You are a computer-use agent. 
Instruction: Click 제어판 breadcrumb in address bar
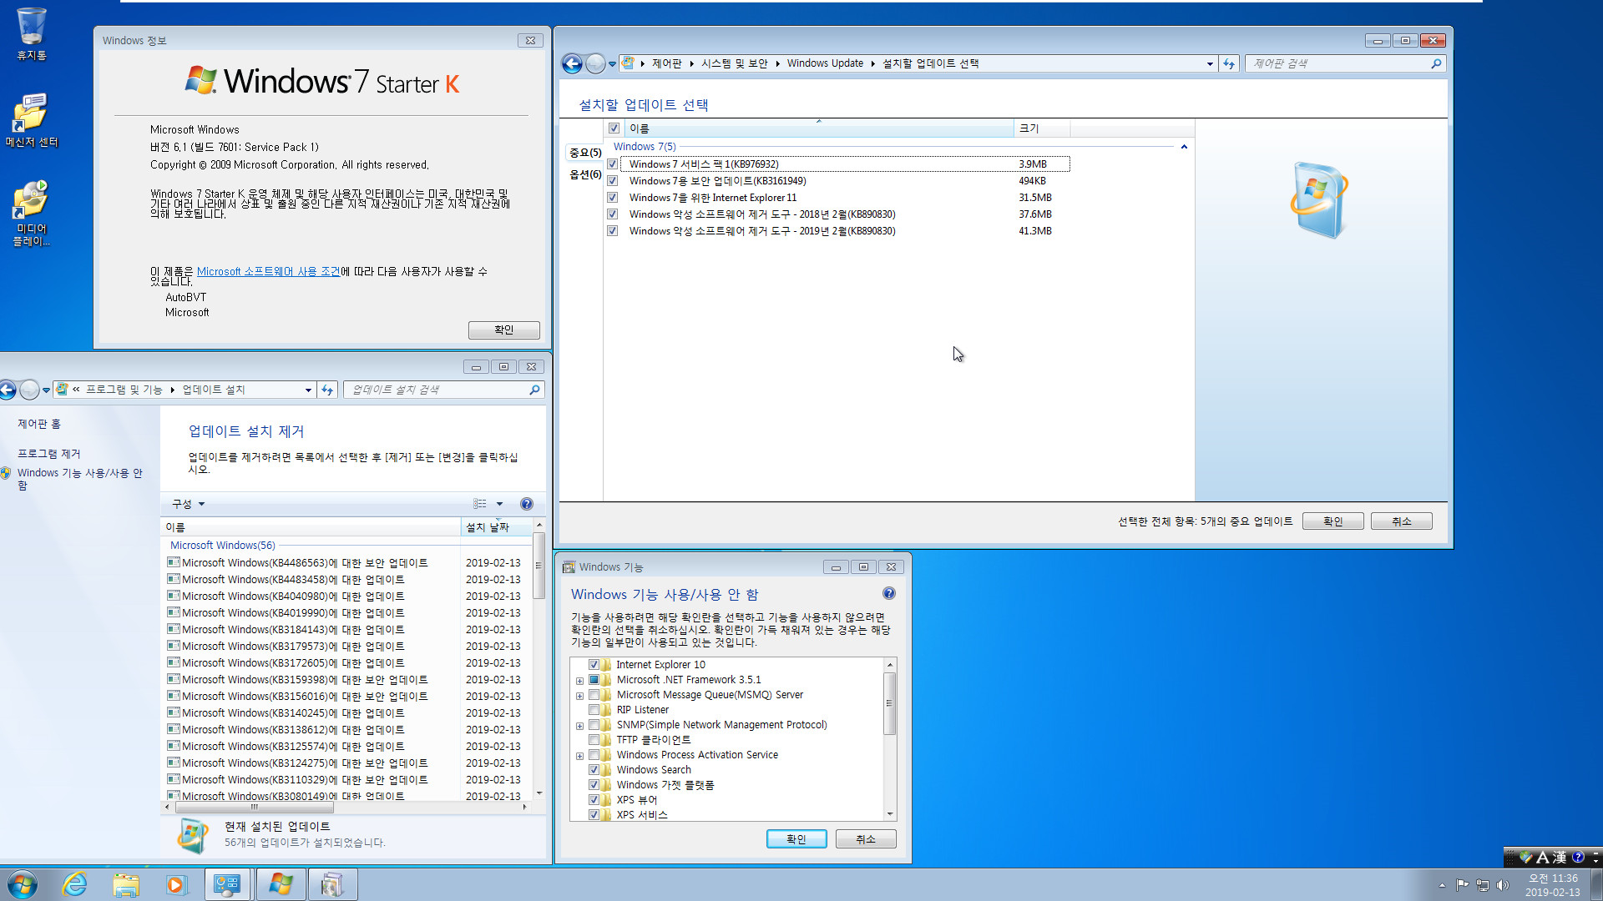667,63
